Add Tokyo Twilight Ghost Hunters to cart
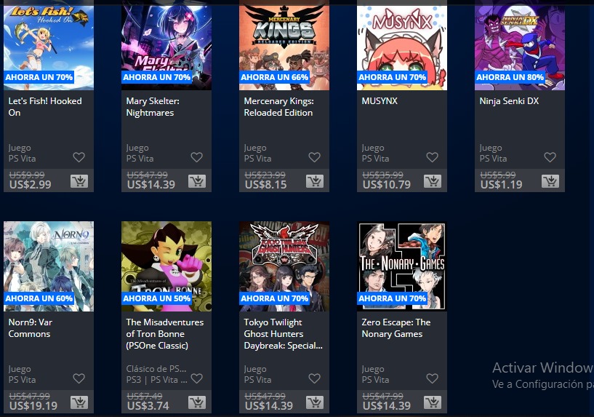This screenshot has height=417, width=594. click(315, 402)
